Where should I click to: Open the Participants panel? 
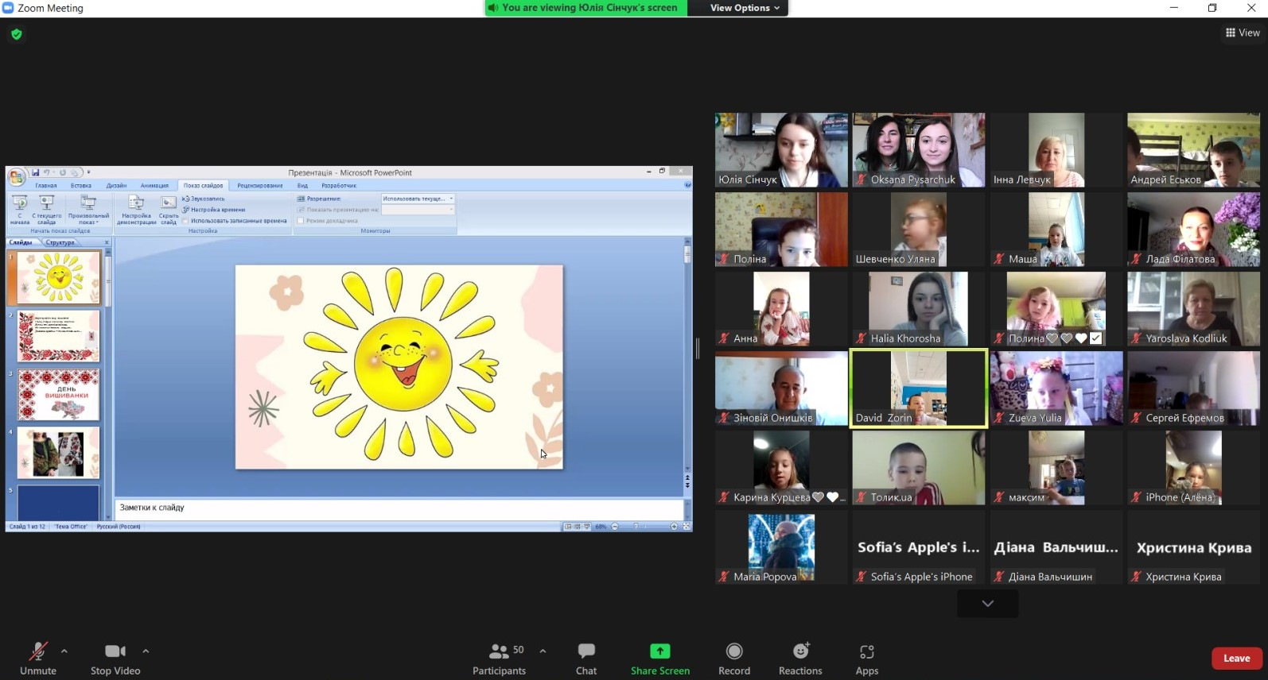coord(499,659)
